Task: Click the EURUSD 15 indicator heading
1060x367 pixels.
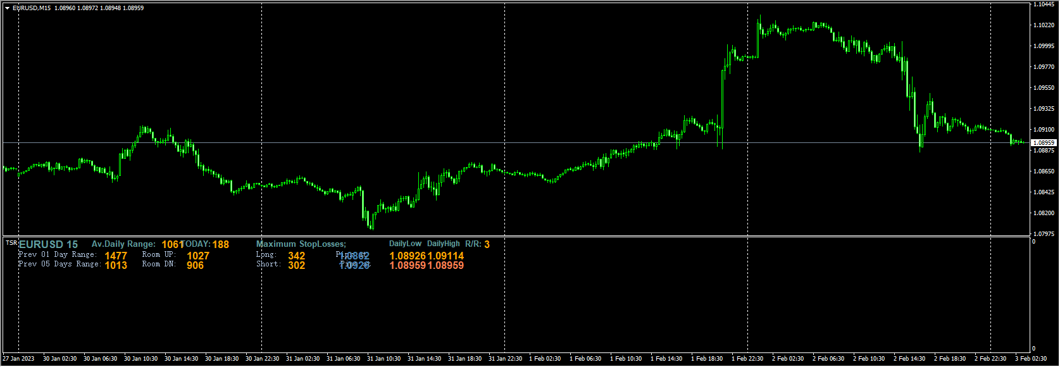Action: point(49,244)
